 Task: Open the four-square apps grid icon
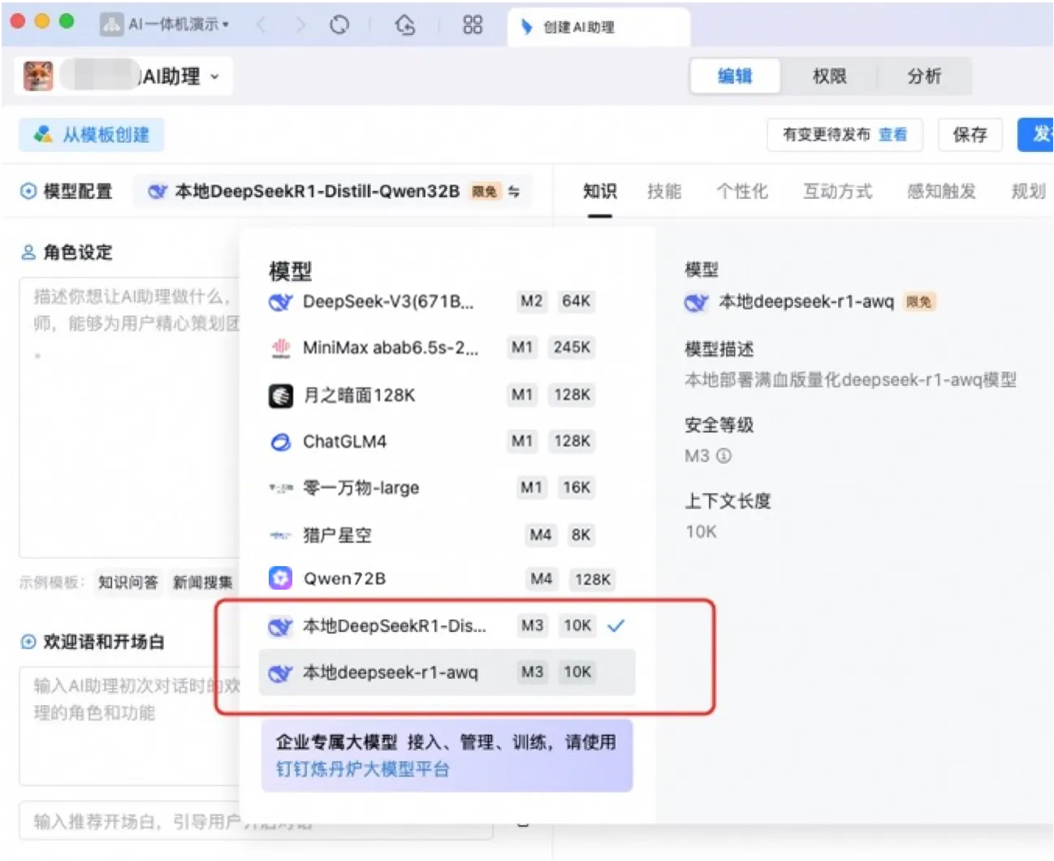click(473, 25)
